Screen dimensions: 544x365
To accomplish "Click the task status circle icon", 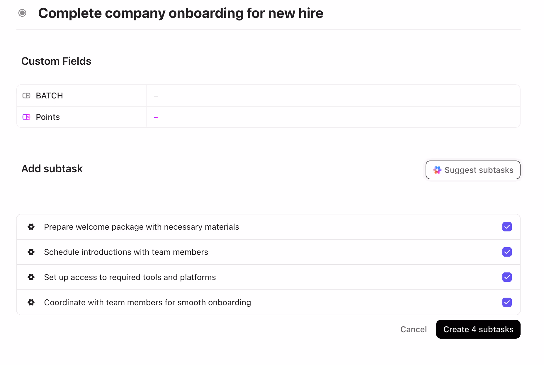I will pos(22,13).
